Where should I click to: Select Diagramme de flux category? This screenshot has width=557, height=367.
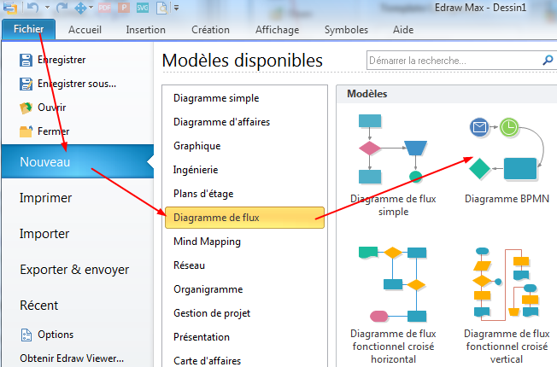[x=244, y=218]
